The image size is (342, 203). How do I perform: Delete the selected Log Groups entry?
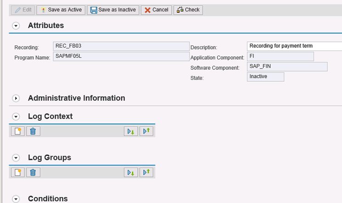coord(33,172)
